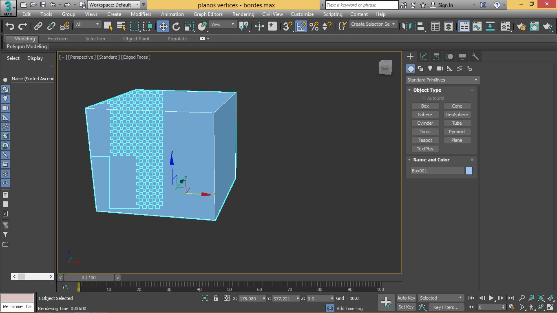Toggle Auto Key animation mode
The height and width of the screenshot is (313, 557).
pos(406,298)
